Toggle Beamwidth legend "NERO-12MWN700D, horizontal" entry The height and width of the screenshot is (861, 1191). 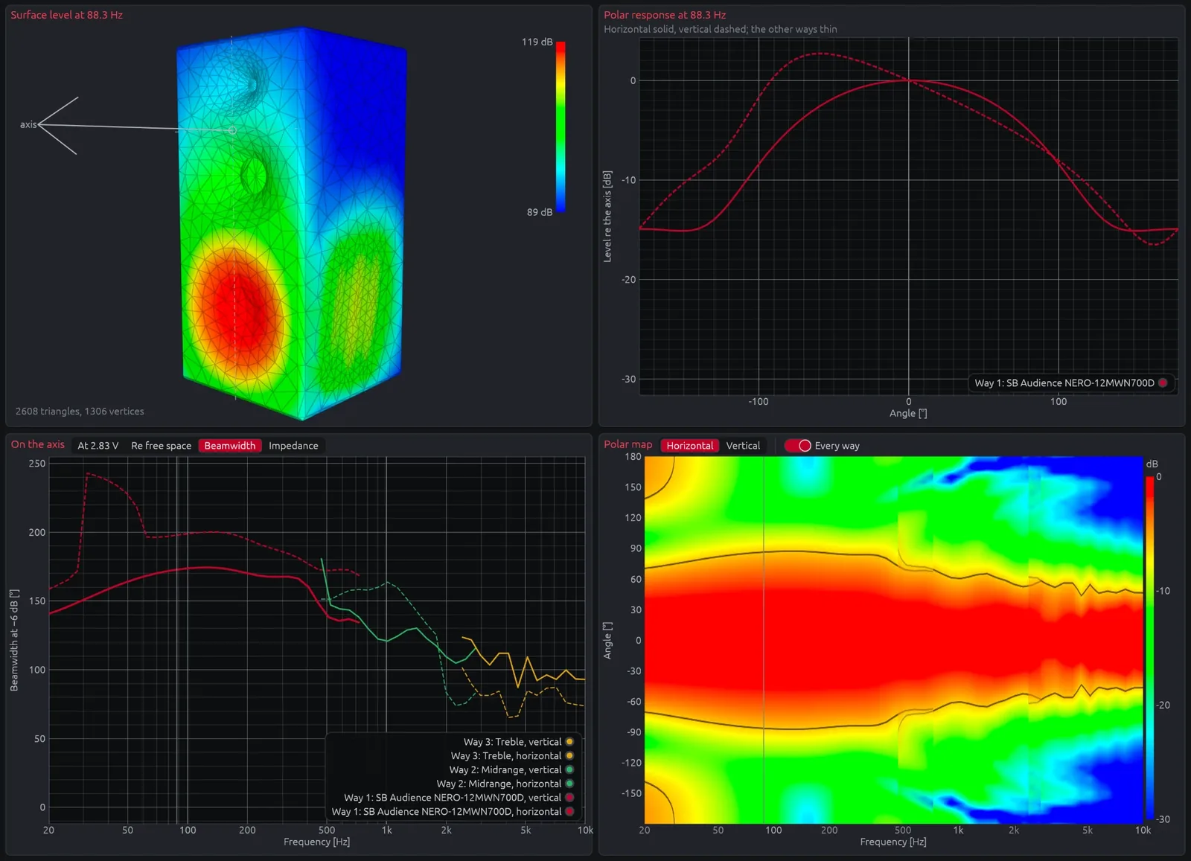[x=453, y=812]
